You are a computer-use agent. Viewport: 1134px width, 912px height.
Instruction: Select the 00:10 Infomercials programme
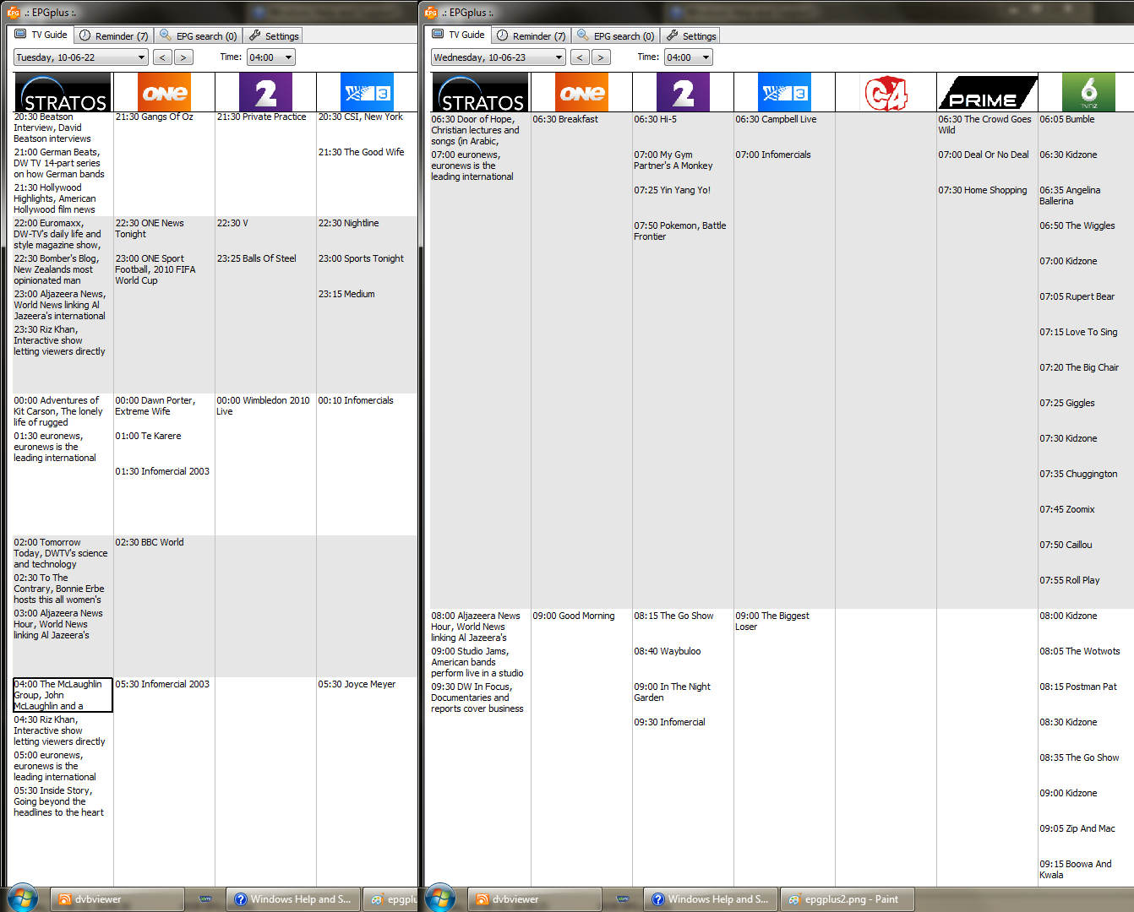click(x=356, y=401)
